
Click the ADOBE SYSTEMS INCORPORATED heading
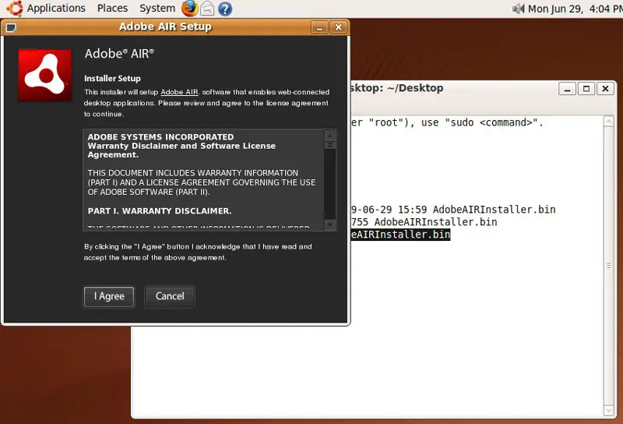pos(160,137)
